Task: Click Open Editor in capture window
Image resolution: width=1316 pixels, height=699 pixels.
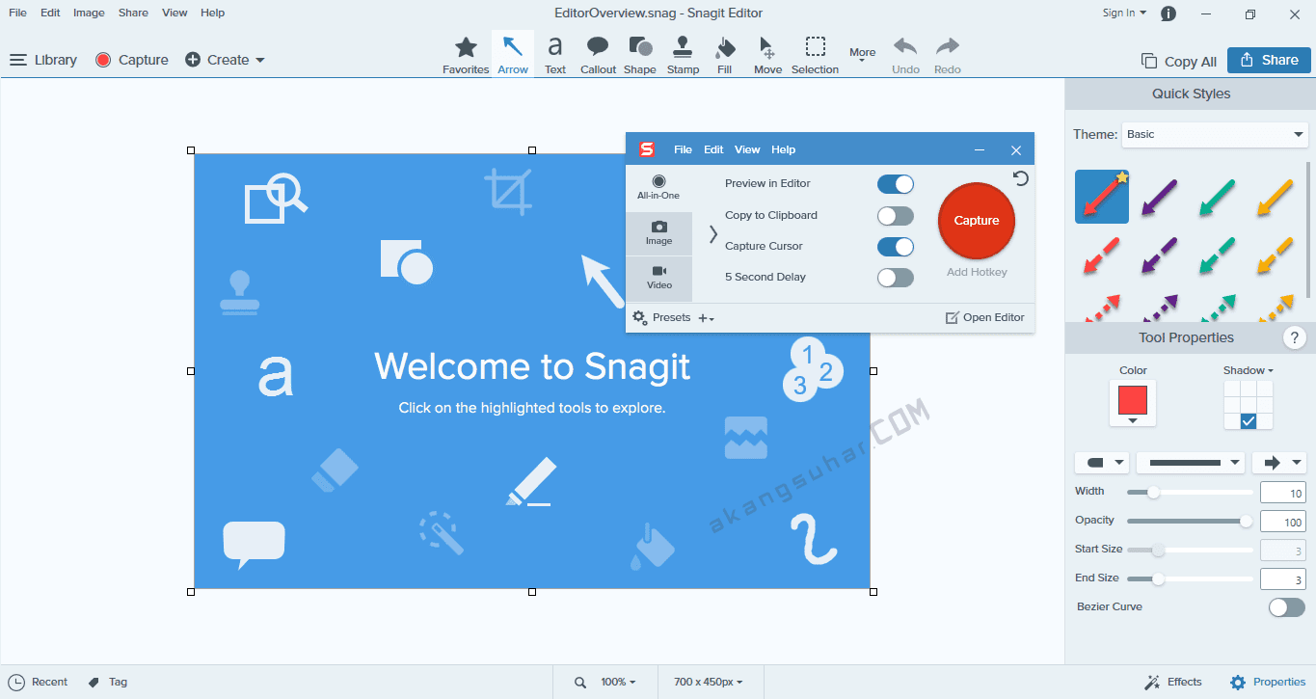Action: (x=984, y=317)
